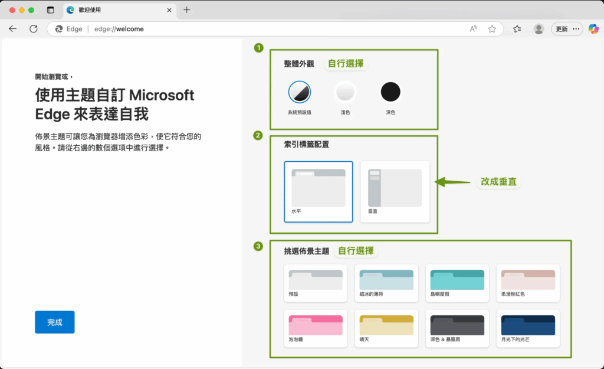Select the 歡迎使用 tab
This screenshot has height=369, width=604.
click(x=119, y=10)
